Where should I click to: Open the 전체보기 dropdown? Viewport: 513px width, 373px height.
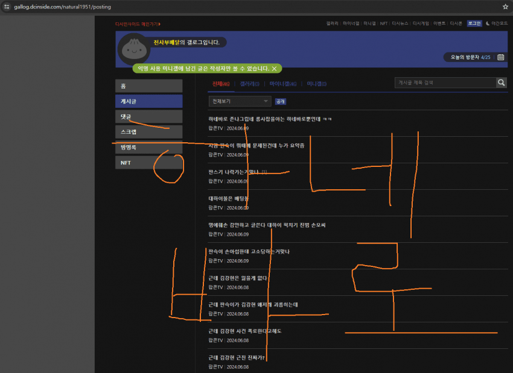[240, 101]
